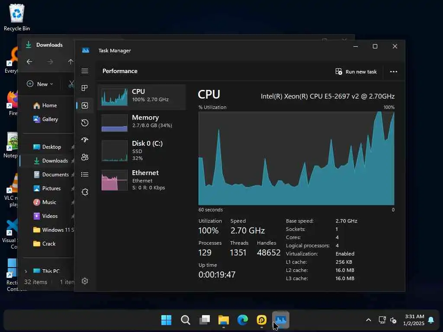Click Windows Start button on taskbar

click(x=166, y=320)
